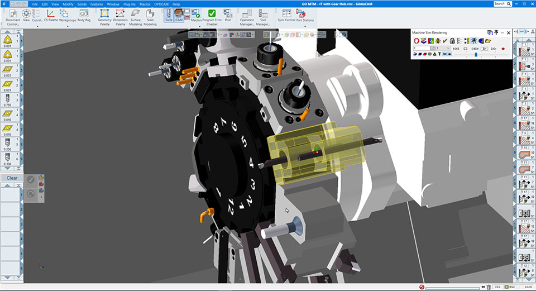Open the Surface Modeling palette
536x291 pixels.
point(135,16)
